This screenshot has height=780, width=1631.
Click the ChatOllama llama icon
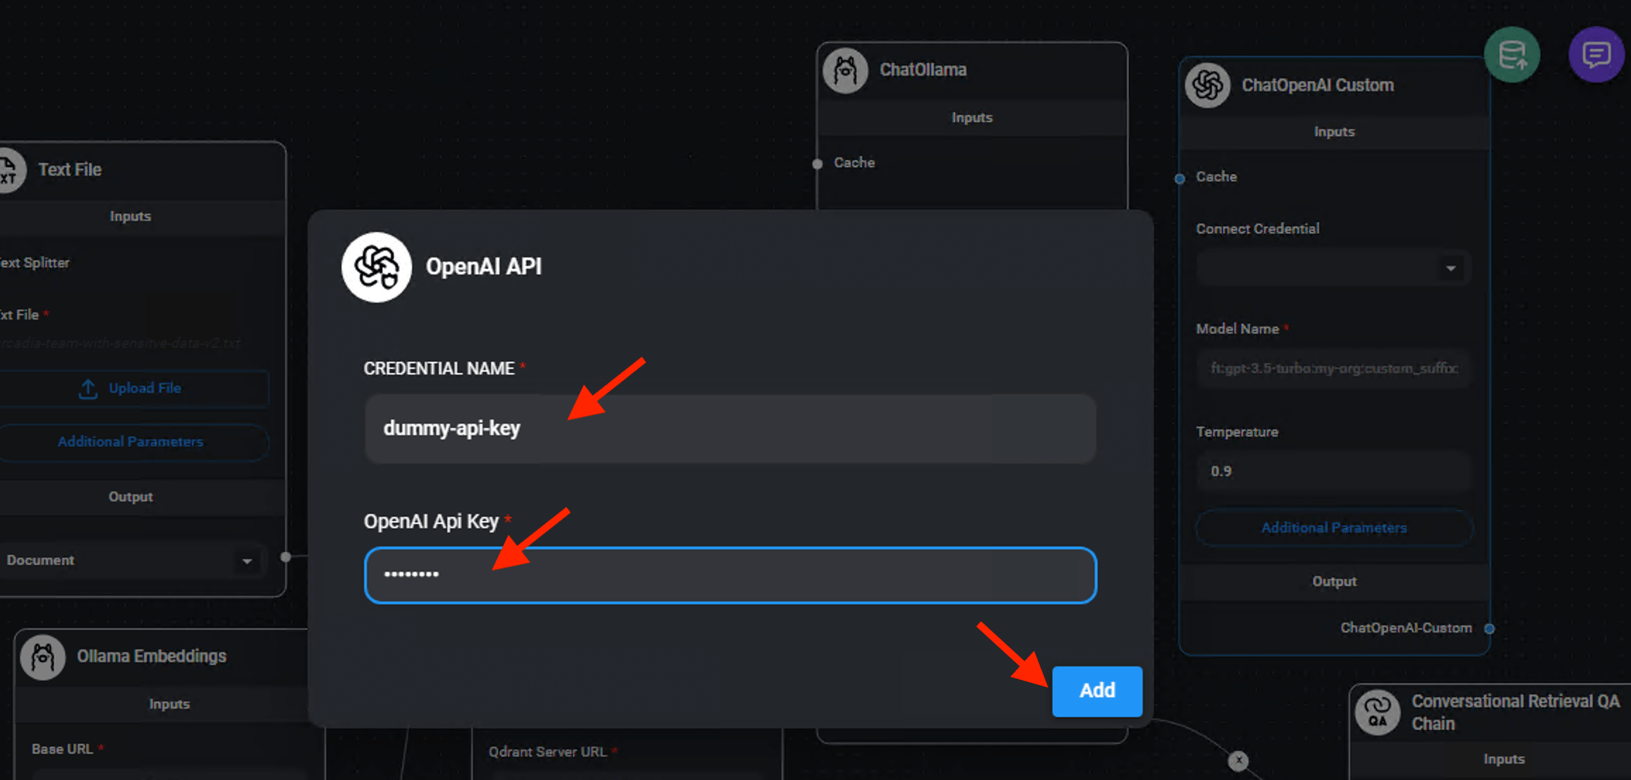[845, 71]
